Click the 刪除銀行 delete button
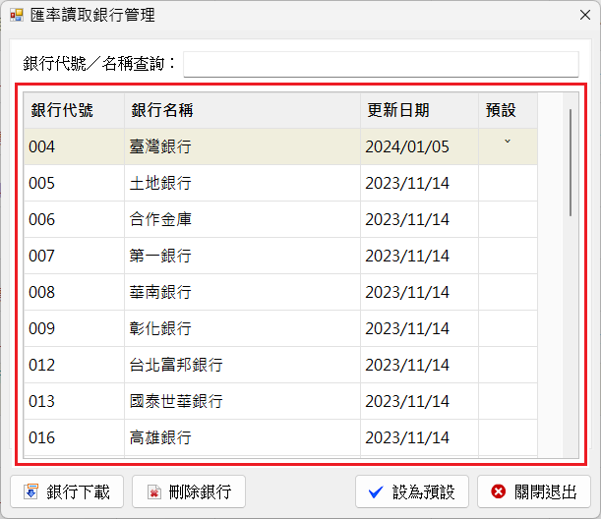 [189, 491]
